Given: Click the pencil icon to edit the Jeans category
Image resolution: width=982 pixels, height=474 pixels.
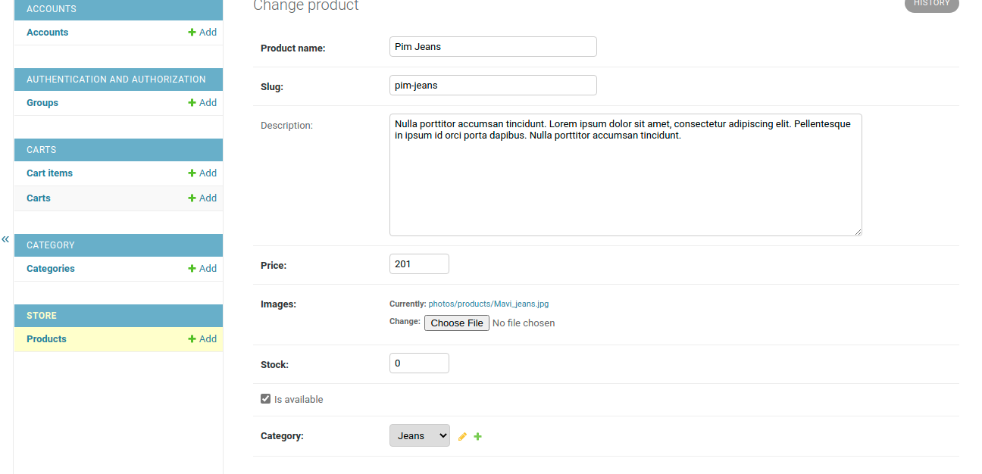Looking at the screenshot, I should (x=462, y=437).
